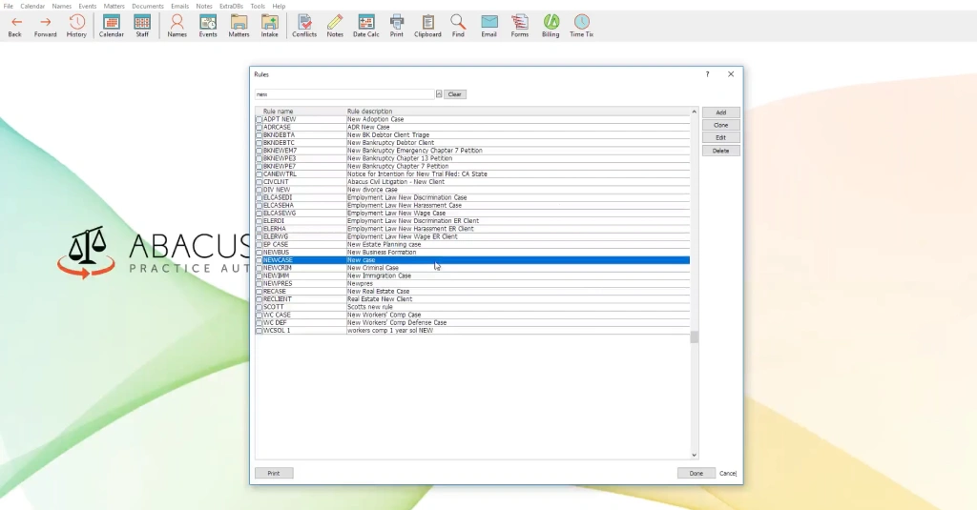Open the Calendar toolbar icon
The image size is (977, 510).
(112, 26)
